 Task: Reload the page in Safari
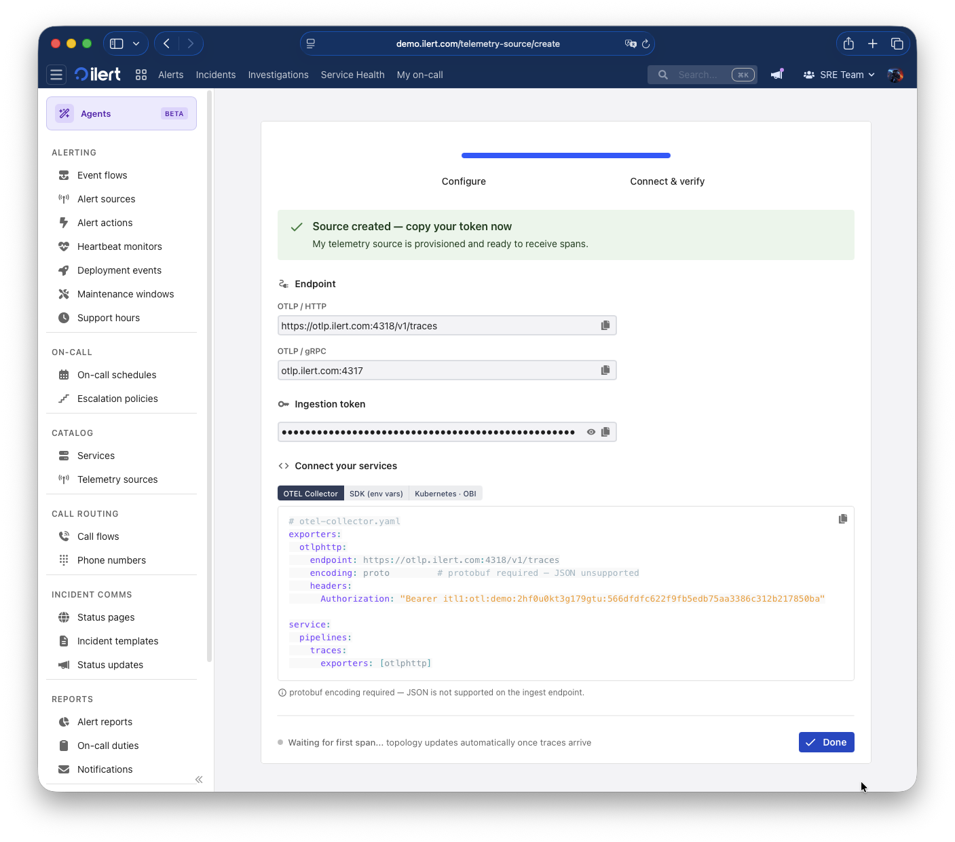[646, 43]
